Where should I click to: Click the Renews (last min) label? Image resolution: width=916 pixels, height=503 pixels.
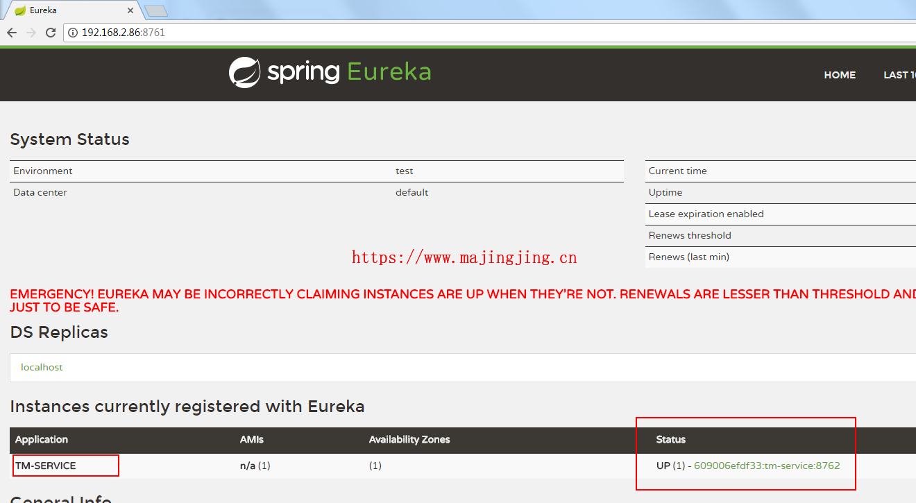coord(689,257)
